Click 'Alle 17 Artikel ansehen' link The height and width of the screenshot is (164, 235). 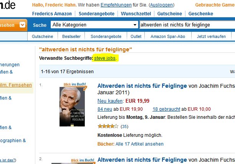(x=139, y=144)
